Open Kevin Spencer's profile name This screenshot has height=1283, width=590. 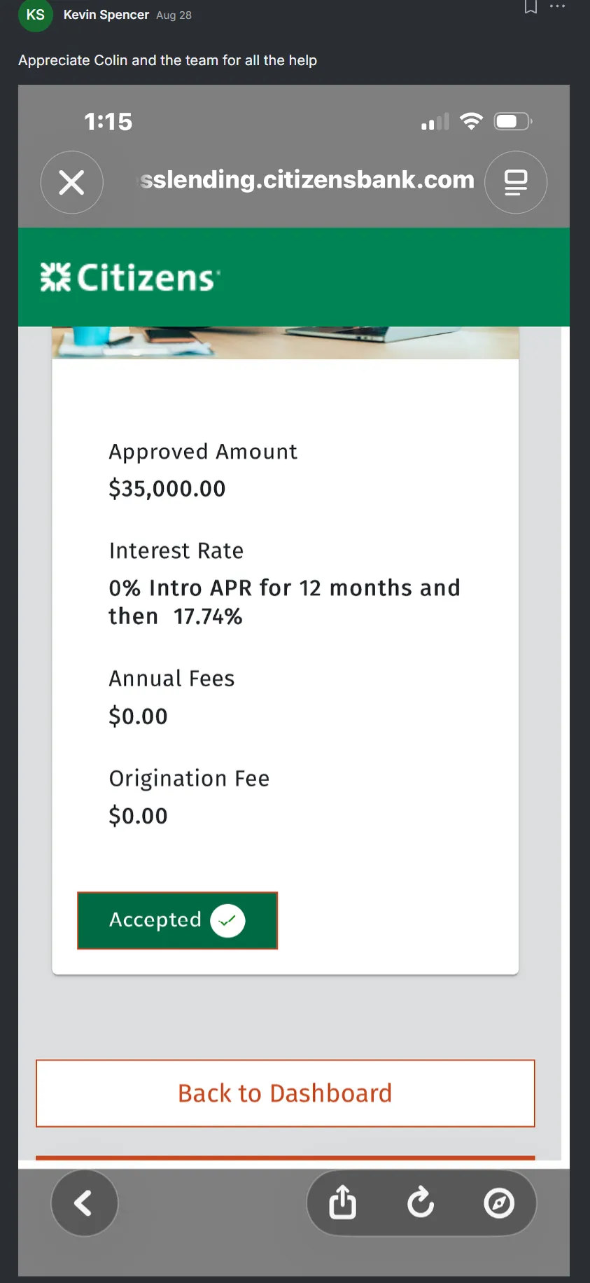[106, 15]
